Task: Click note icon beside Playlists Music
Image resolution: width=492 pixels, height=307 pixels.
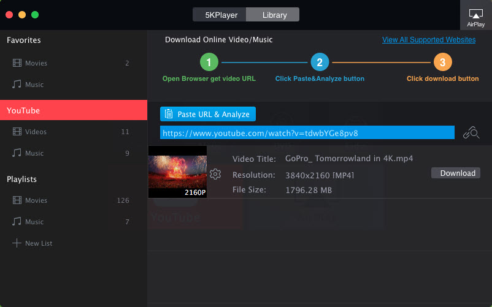Action: (17, 221)
